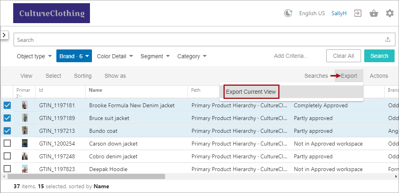Open the Searches menu
The height and width of the screenshot is (193, 399).
[316, 76]
